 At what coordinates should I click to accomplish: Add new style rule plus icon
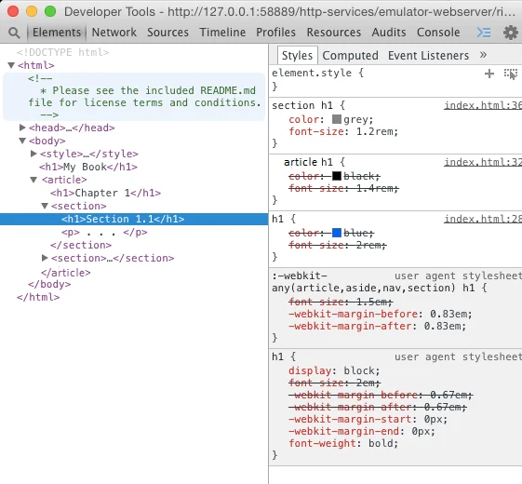(489, 74)
